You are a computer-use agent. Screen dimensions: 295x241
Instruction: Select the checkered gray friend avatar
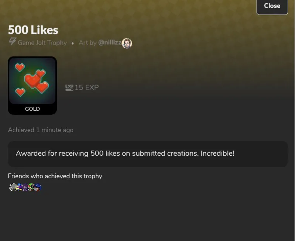(13, 187)
